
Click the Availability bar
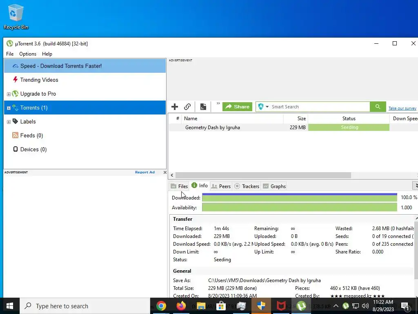click(299, 207)
